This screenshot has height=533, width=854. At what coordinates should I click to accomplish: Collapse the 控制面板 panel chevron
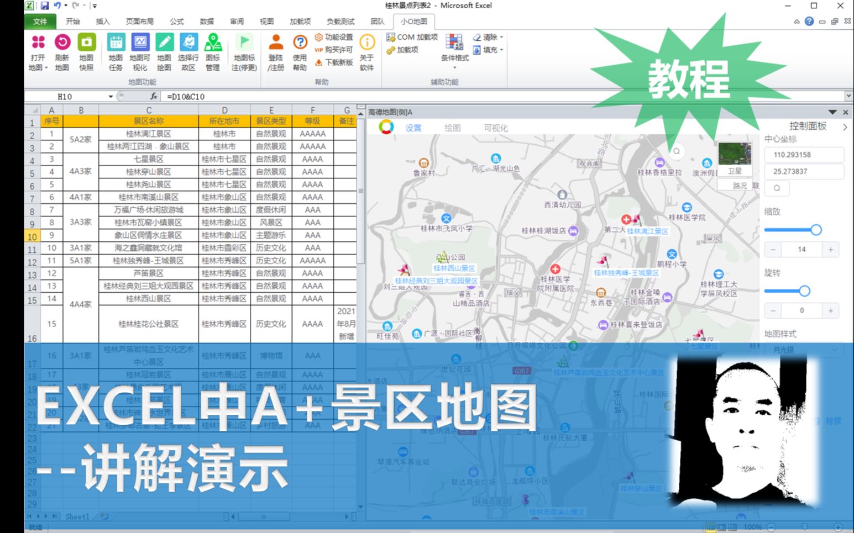tap(845, 127)
